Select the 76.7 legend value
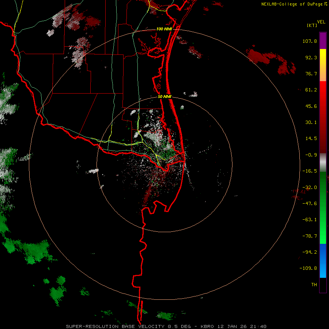 (311, 73)
